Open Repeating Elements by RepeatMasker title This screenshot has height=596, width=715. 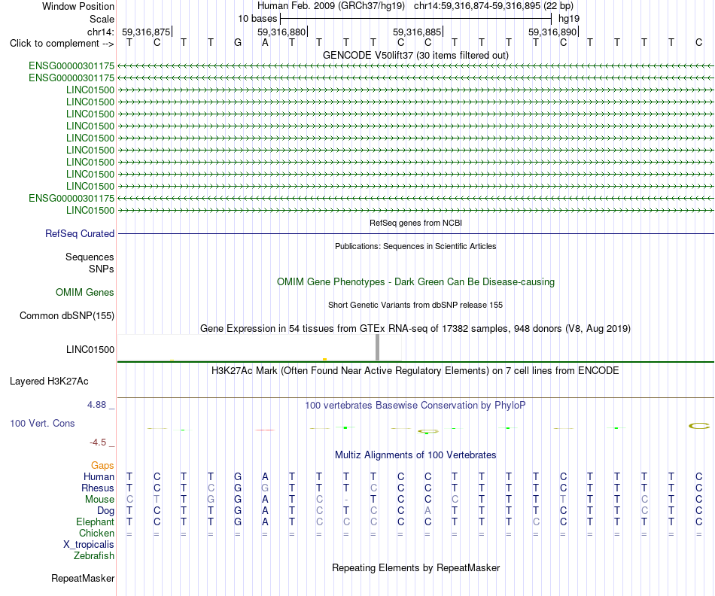pyautogui.click(x=415, y=567)
